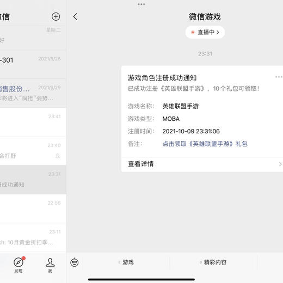Open the chat stamped 22:56

(33, 208)
